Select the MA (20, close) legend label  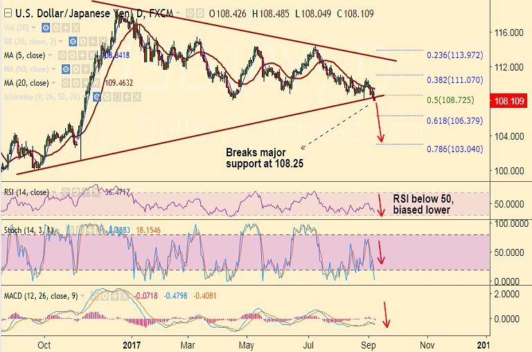[26, 83]
